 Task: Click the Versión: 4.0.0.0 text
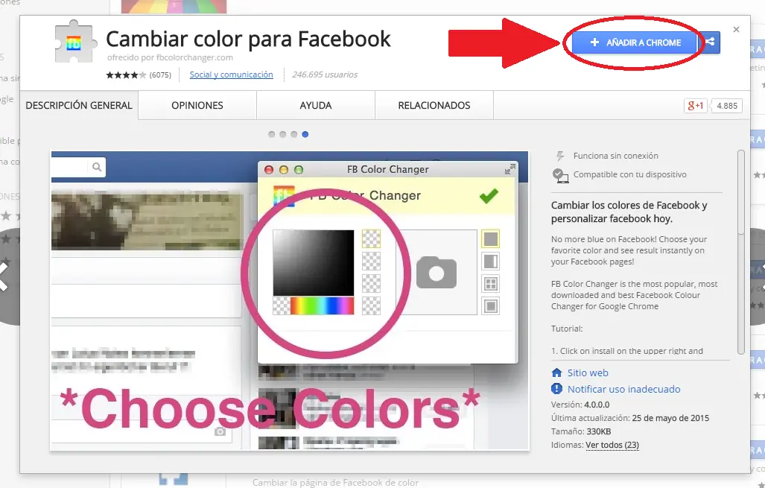[580, 405]
